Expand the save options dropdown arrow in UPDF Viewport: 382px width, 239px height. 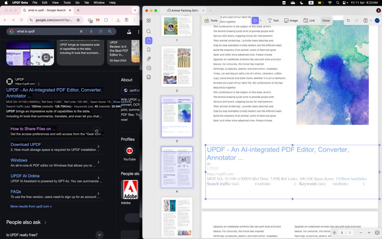coord(371,21)
